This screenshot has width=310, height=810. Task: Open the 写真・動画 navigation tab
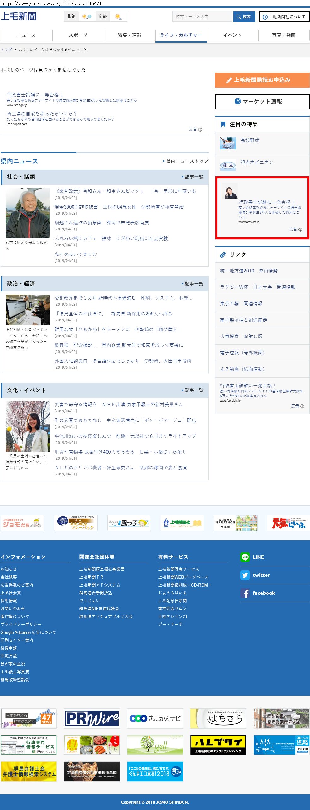(x=284, y=35)
